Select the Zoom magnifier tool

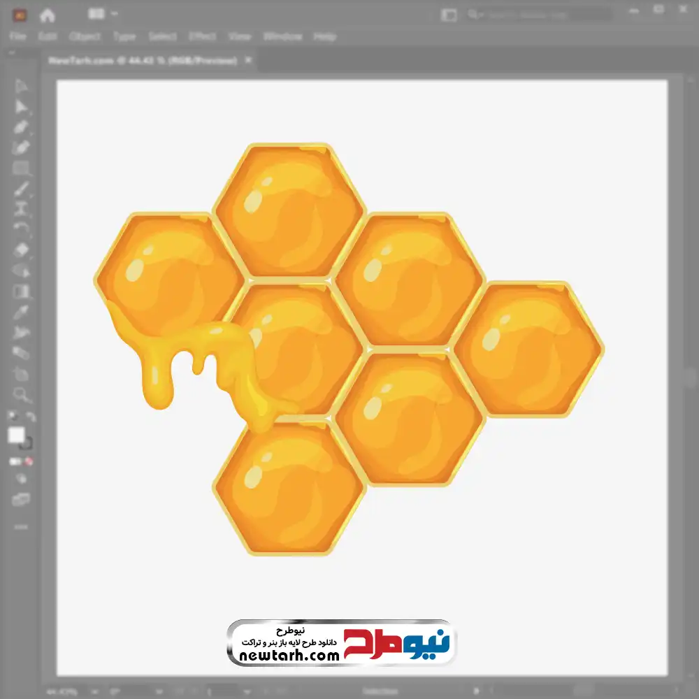[x=22, y=394]
